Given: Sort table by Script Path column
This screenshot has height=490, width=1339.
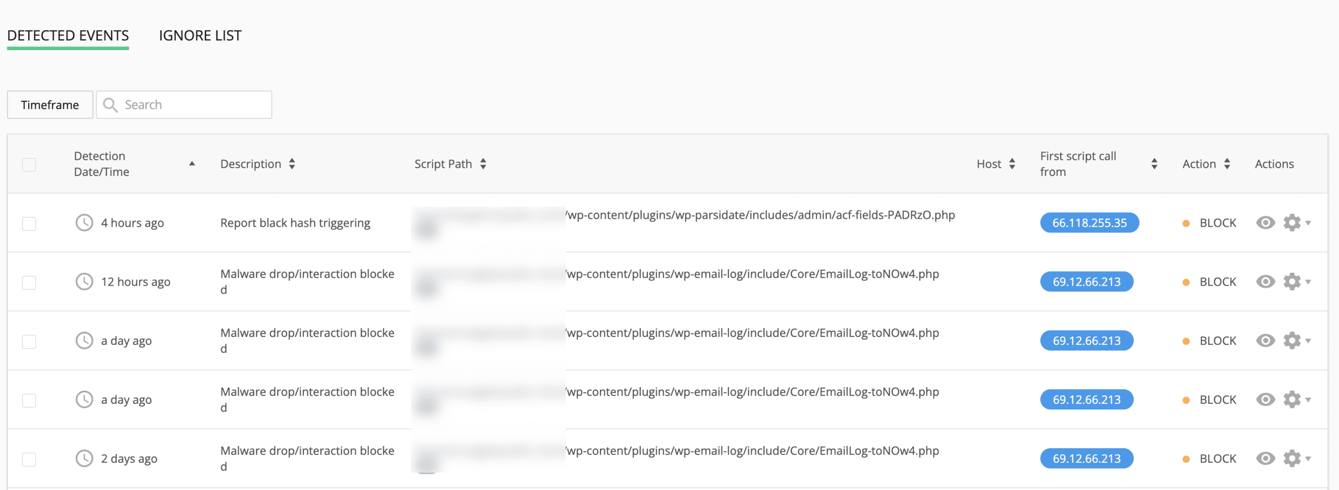Looking at the screenshot, I should pyautogui.click(x=483, y=164).
